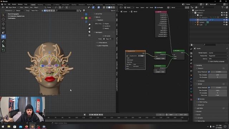Hide Camera with its eye icon

pyautogui.click(x=224, y=22)
